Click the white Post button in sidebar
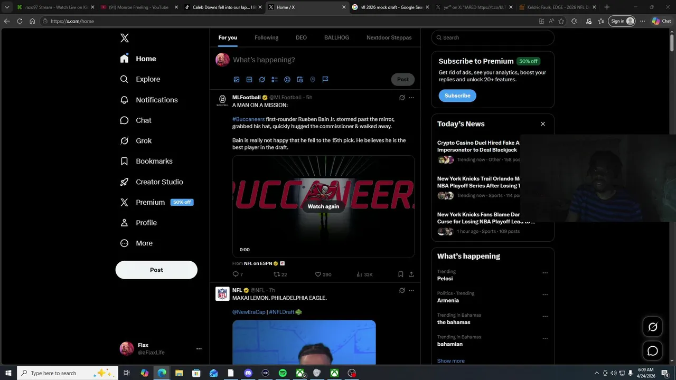Screen dimensions: 676x380 click(156, 270)
